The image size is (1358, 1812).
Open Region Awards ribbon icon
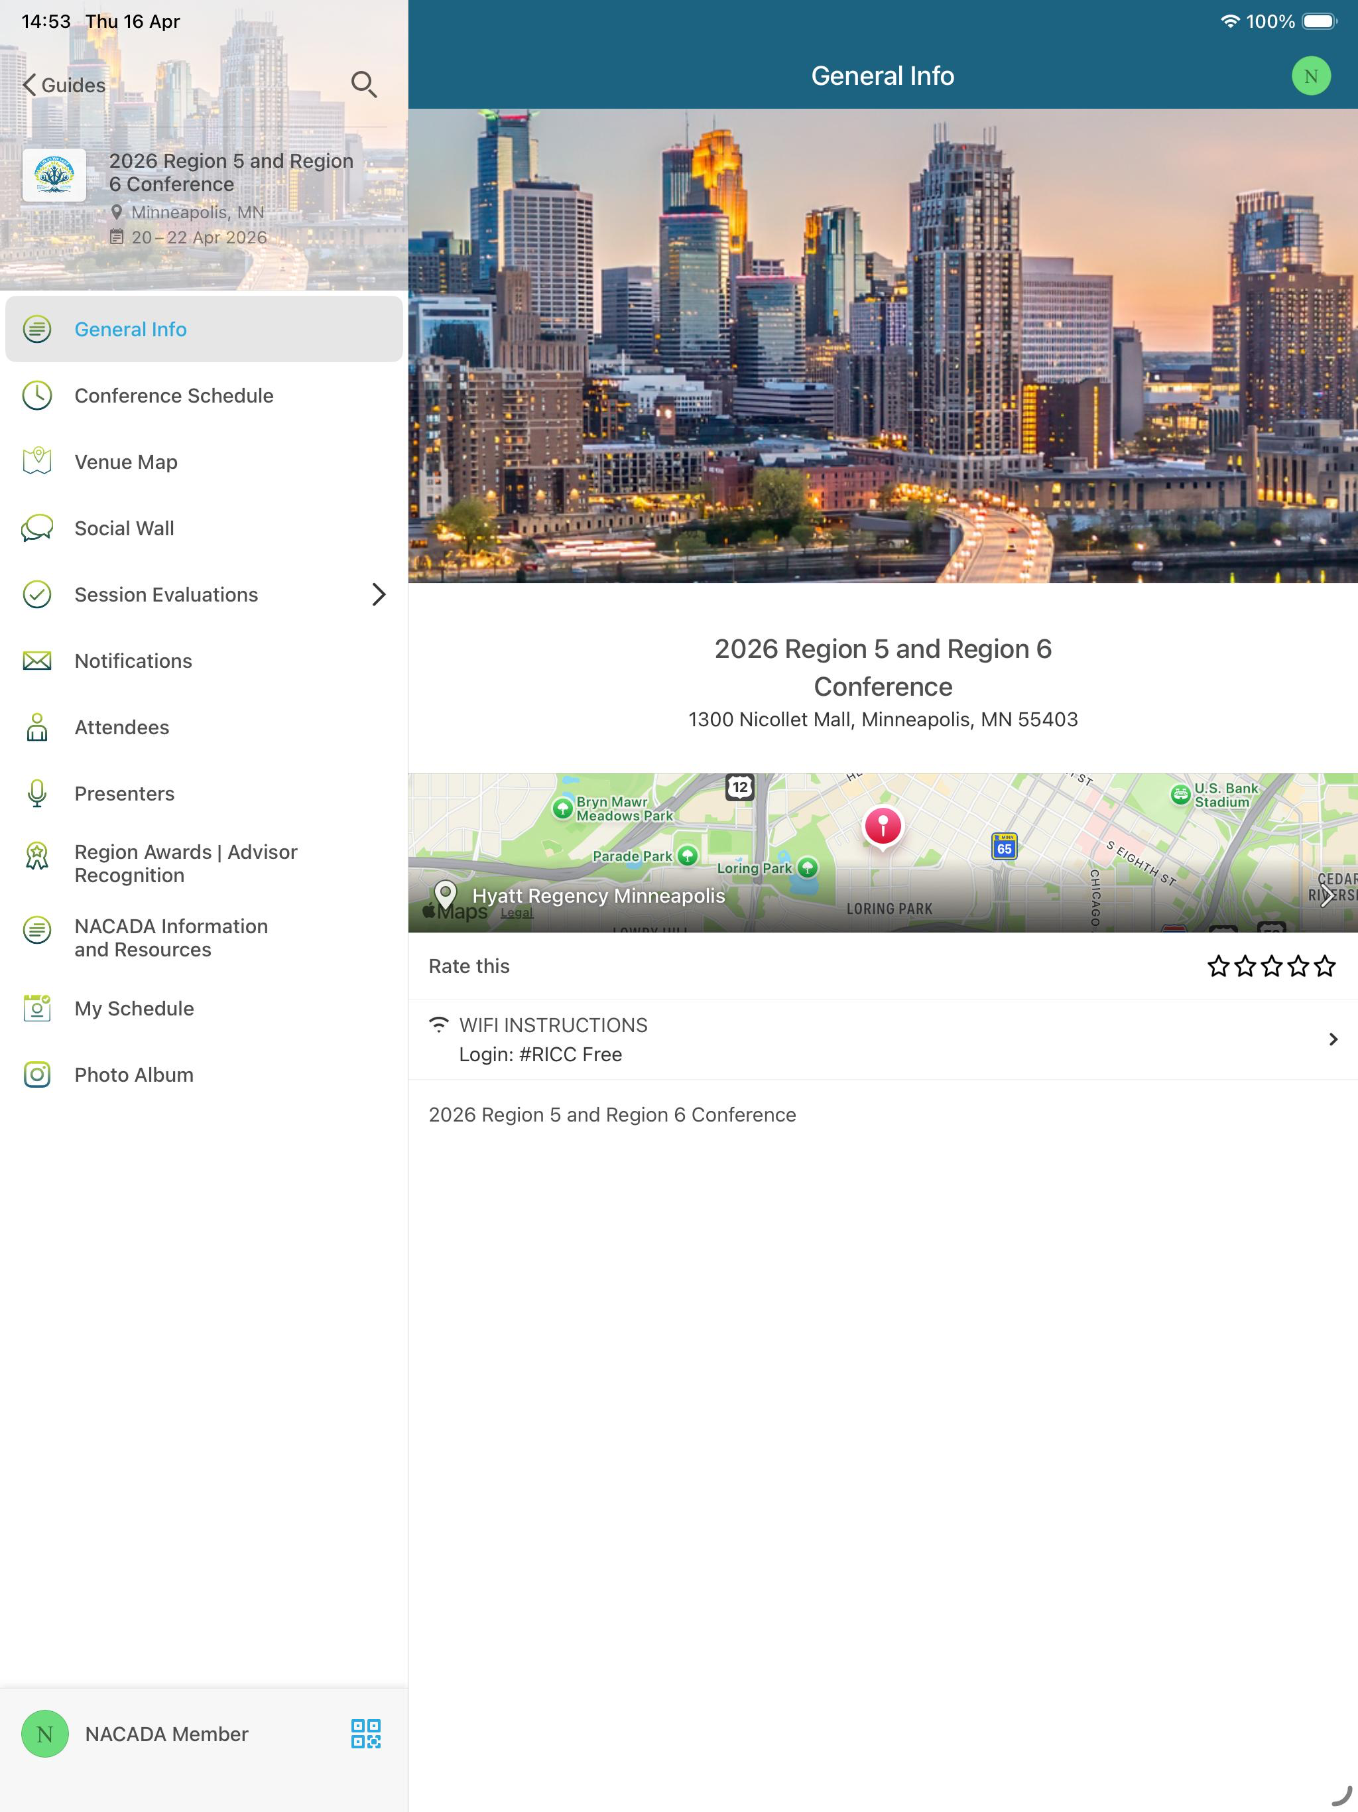pyautogui.click(x=37, y=856)
